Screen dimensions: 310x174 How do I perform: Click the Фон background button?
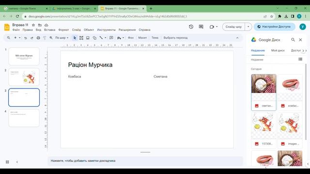131,38
